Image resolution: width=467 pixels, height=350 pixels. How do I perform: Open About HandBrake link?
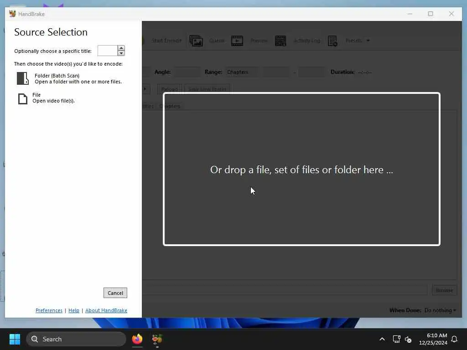(106, 310)
